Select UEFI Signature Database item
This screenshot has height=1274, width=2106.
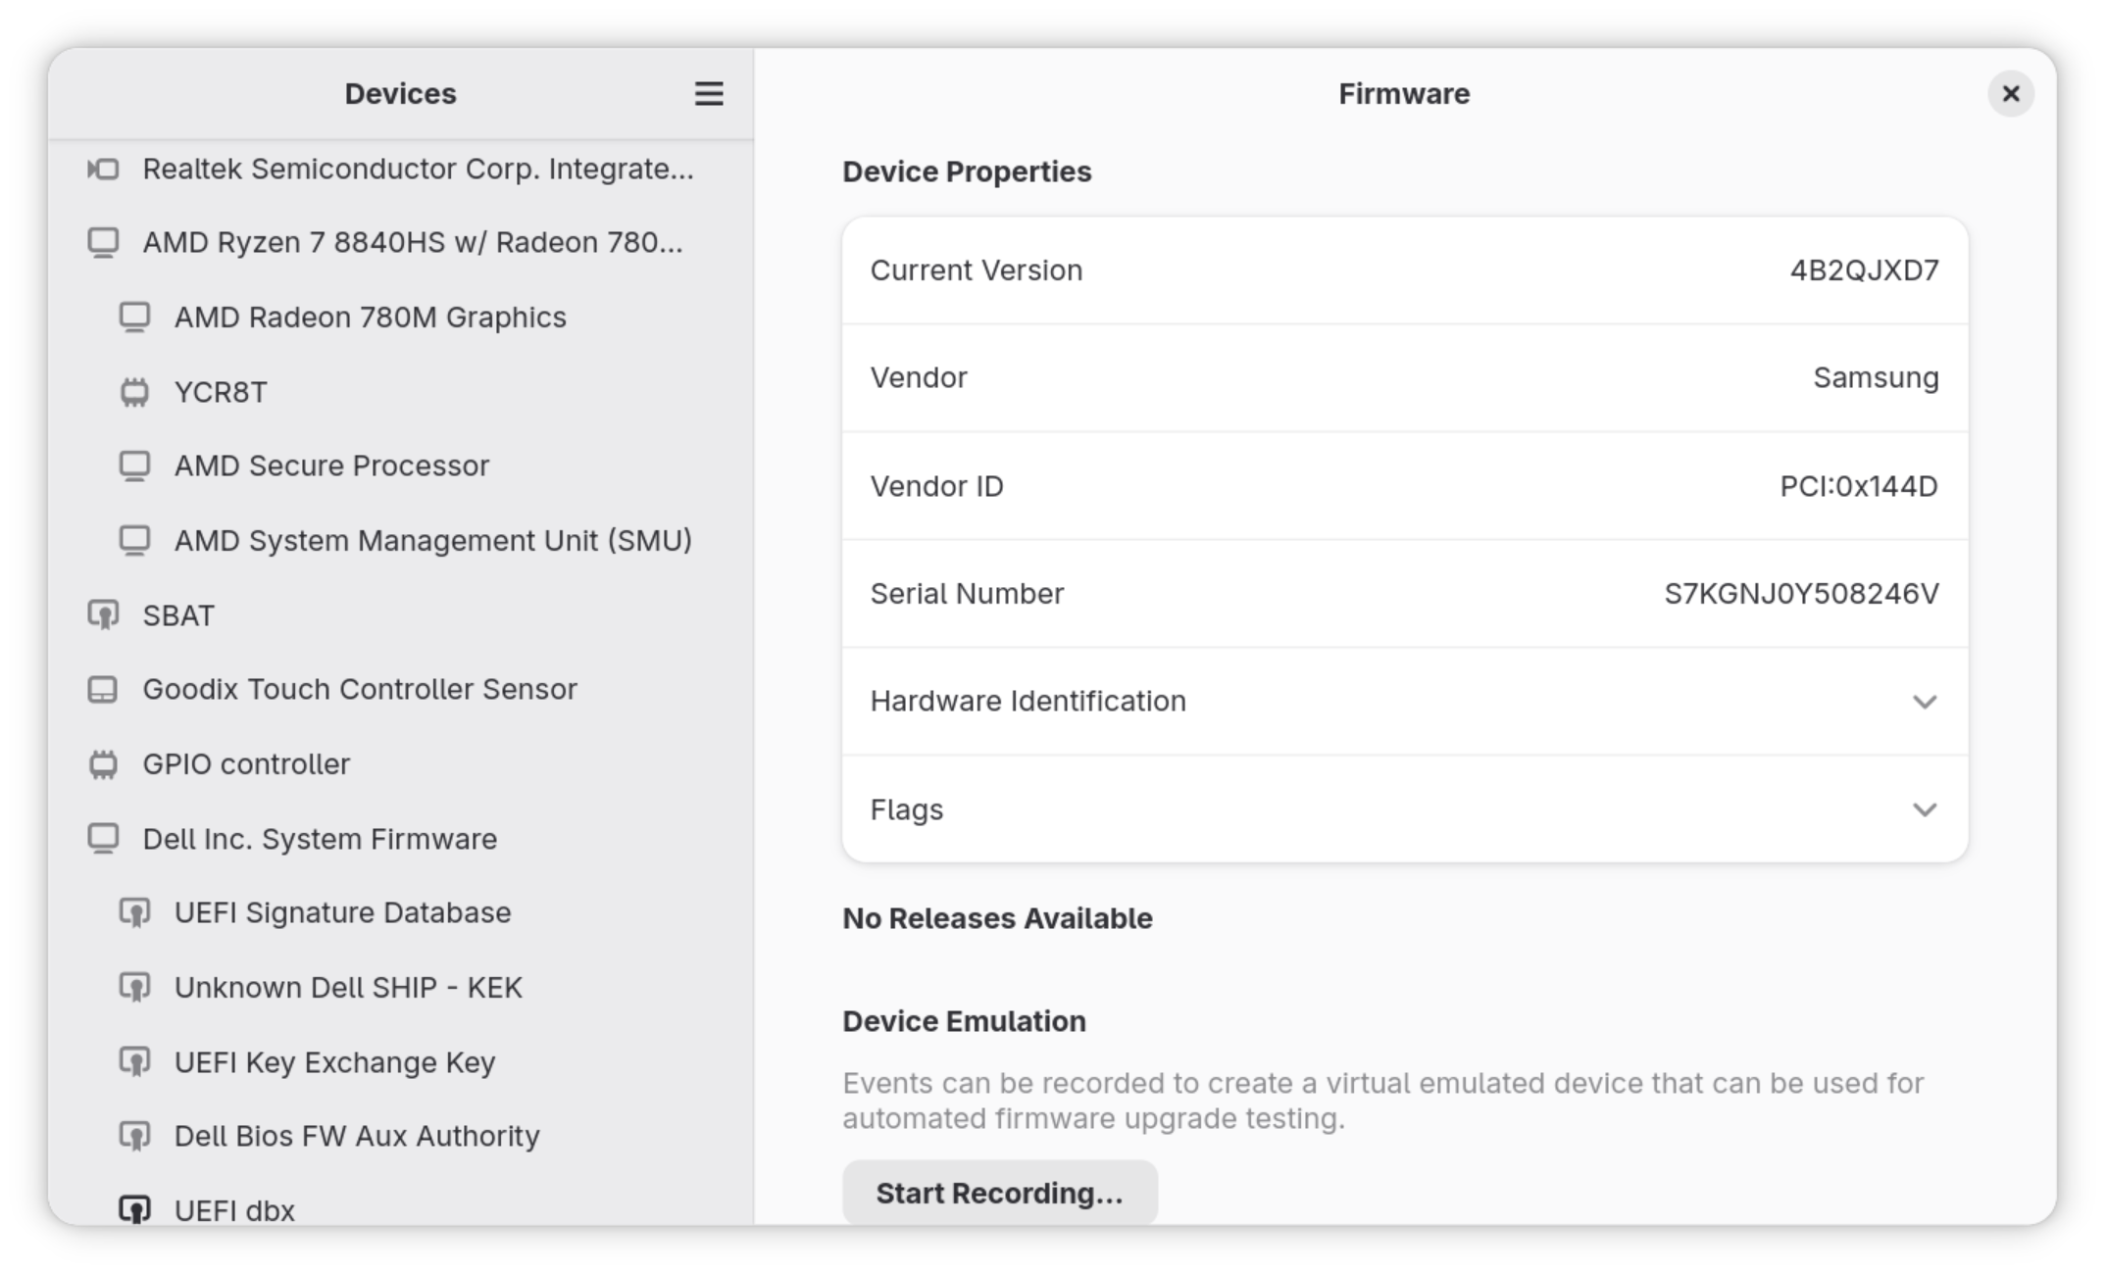click(342, 913)
